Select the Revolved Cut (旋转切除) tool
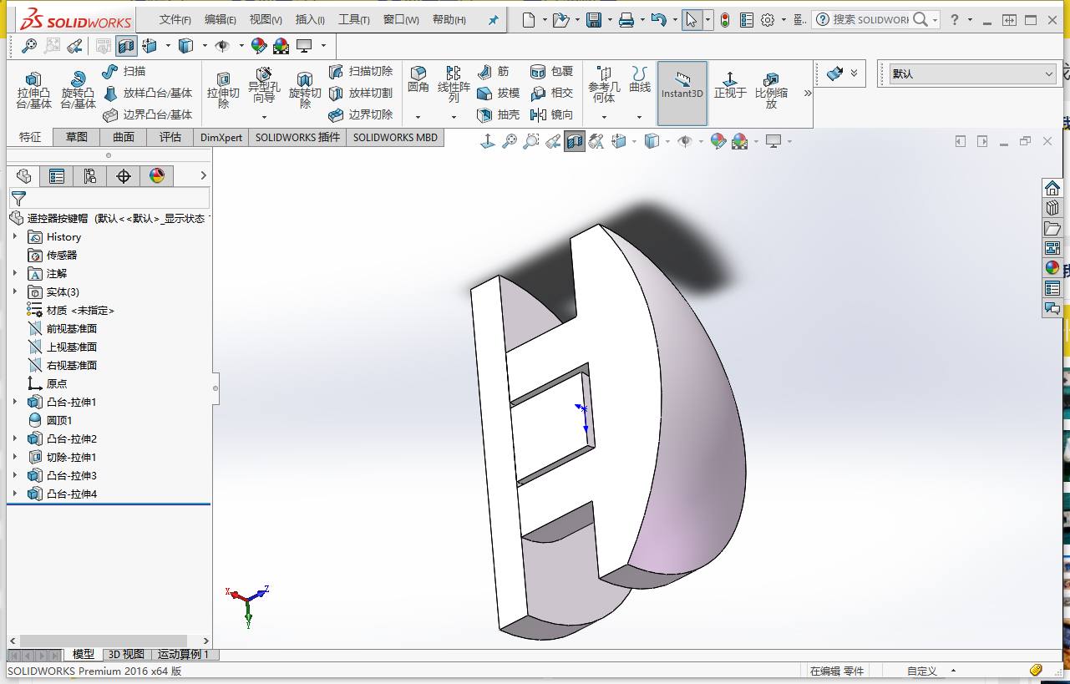The width and height of the screenshot is (1070, 684). pyautogui.click(x=305, y=90)
